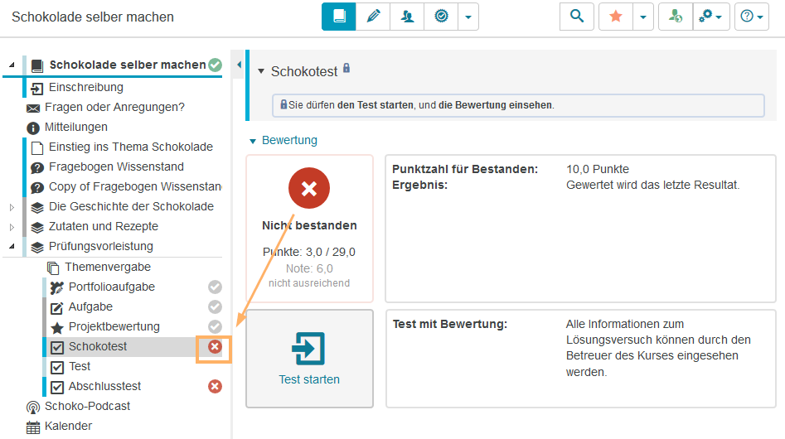Click the Einschreibung enrollment icon
Screen dimensions: 785x439
click(x=36, y=89)
